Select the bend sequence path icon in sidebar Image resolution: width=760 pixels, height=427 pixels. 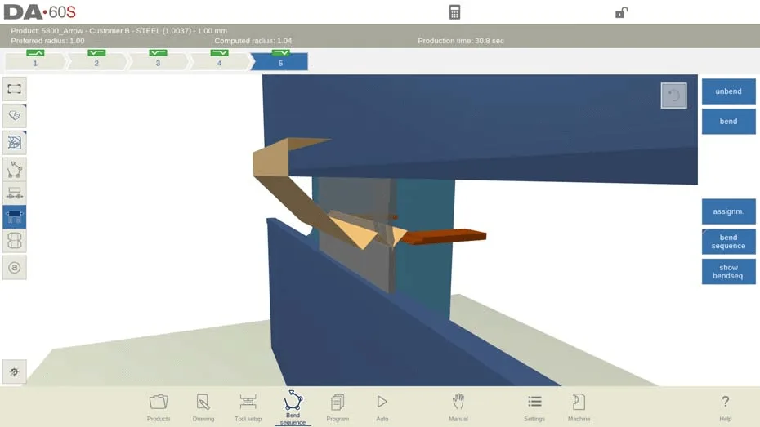point(15,170)
